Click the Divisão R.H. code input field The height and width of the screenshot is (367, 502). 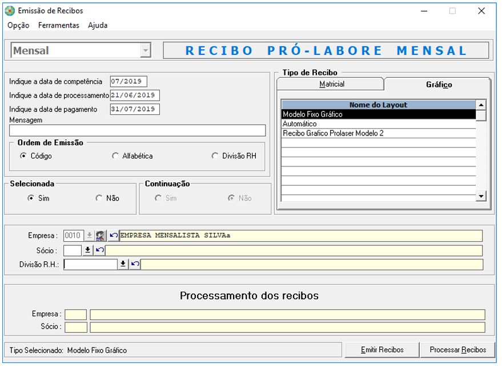[91, 266]
